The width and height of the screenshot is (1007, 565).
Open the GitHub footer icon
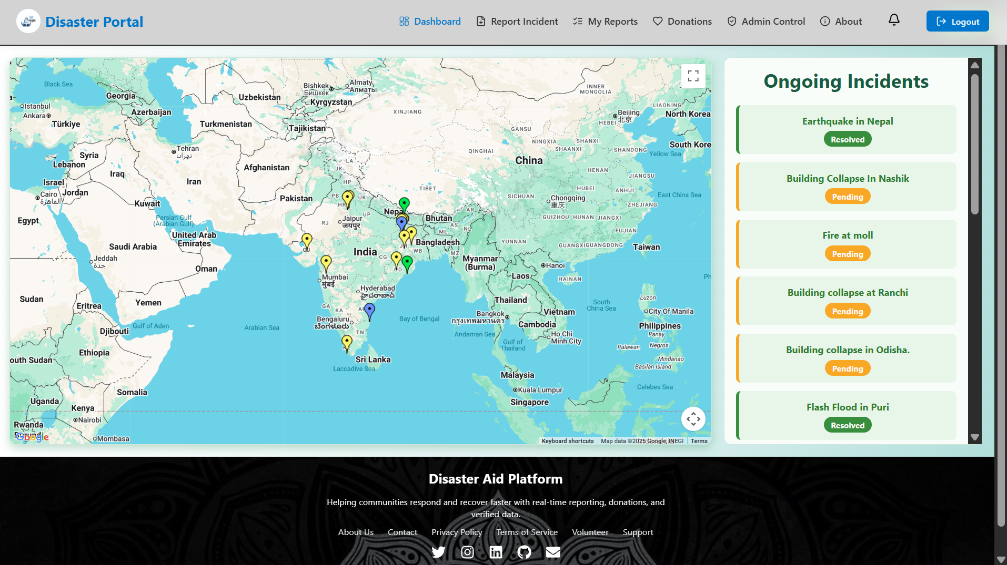point(524,552)
